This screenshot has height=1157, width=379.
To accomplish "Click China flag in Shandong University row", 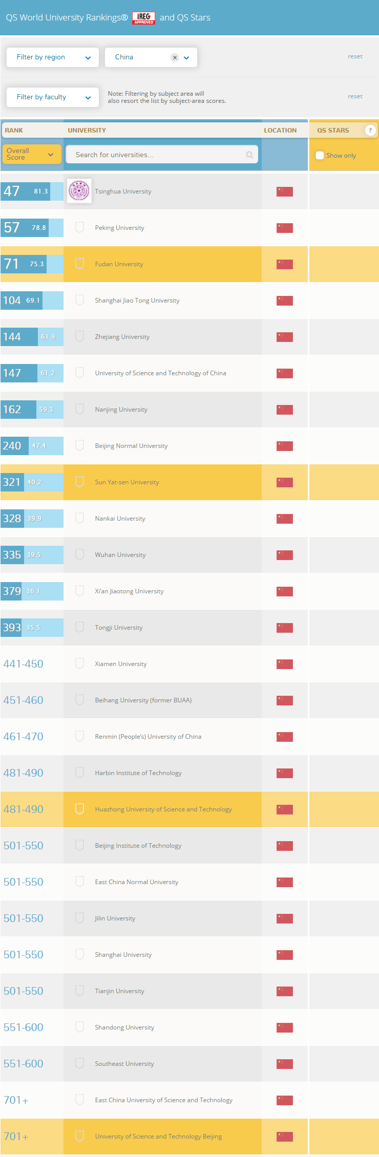I will pyautogui.click(x=285, y=1027).
